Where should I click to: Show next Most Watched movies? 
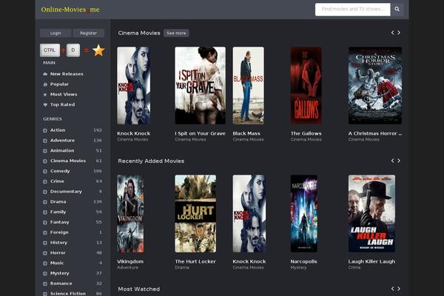click(399, 289)
